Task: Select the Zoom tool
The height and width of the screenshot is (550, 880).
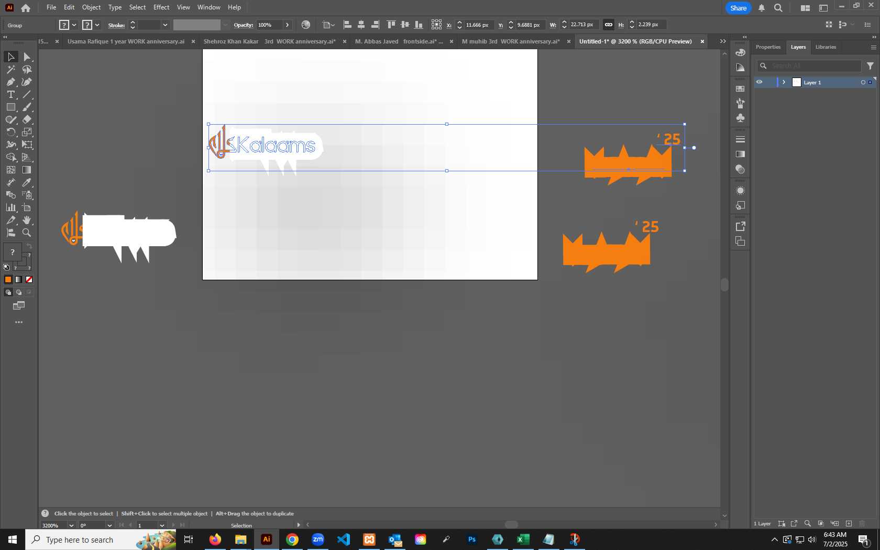Action: coord(27,233)
